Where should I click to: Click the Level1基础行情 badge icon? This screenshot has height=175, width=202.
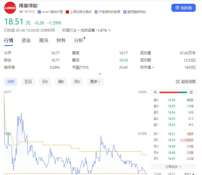tap(39, 12)
